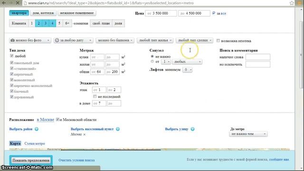304x171 pixels.
Task: Enable the не последний floor checkbox
Action: point(95,96)
